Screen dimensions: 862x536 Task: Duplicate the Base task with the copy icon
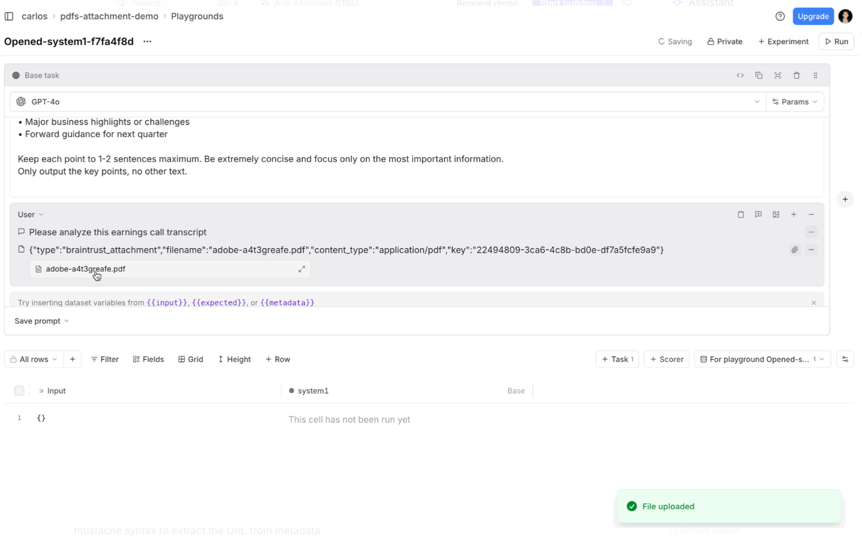pos(759,76)
